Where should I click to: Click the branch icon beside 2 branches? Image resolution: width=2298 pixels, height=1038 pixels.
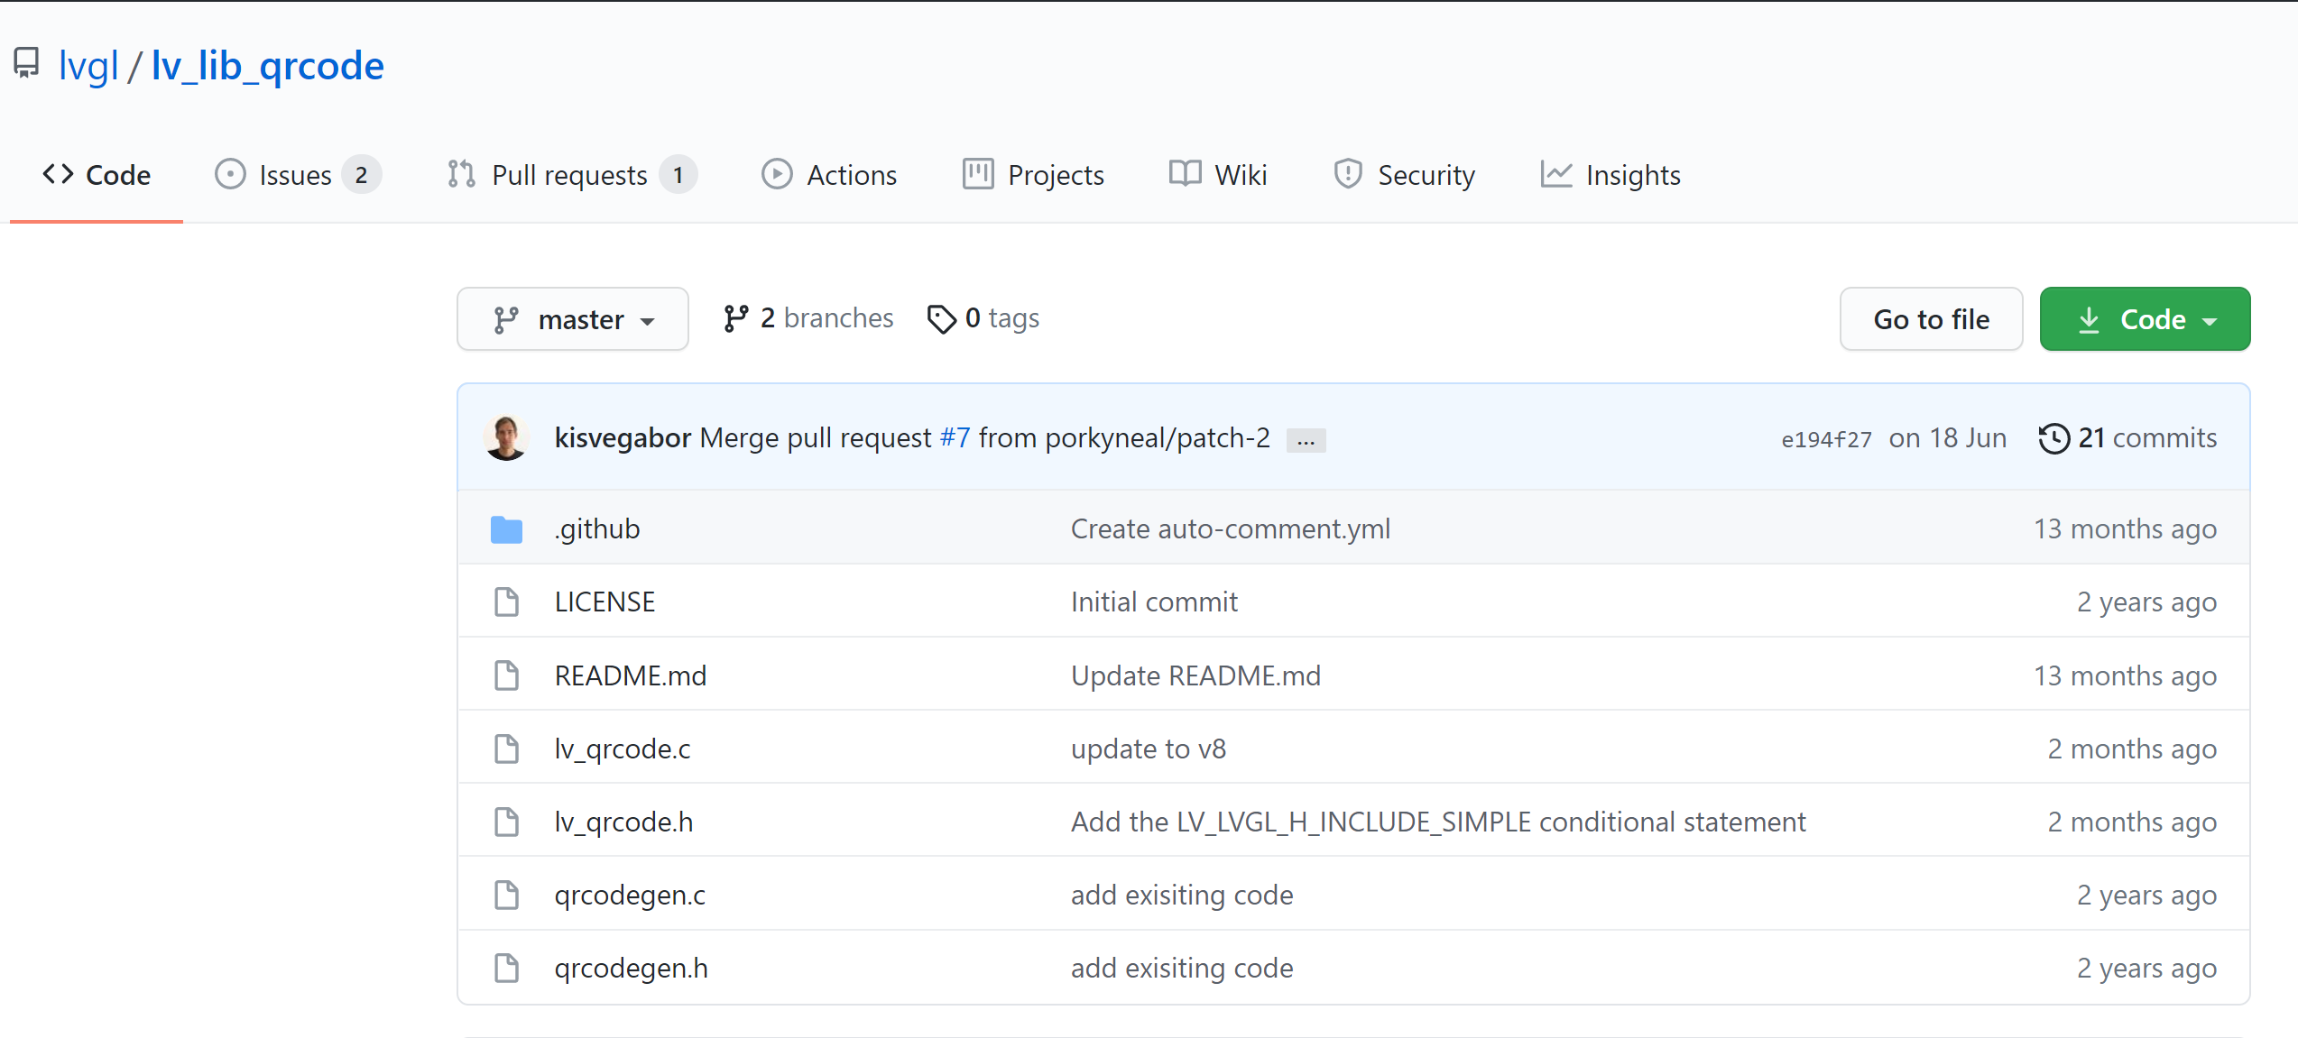pos(735,318)
